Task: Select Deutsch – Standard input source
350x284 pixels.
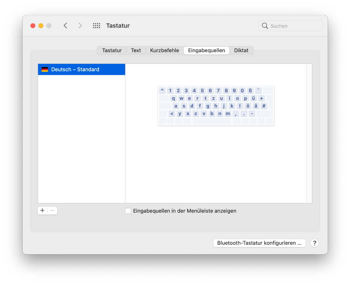Action: point(82,69)
